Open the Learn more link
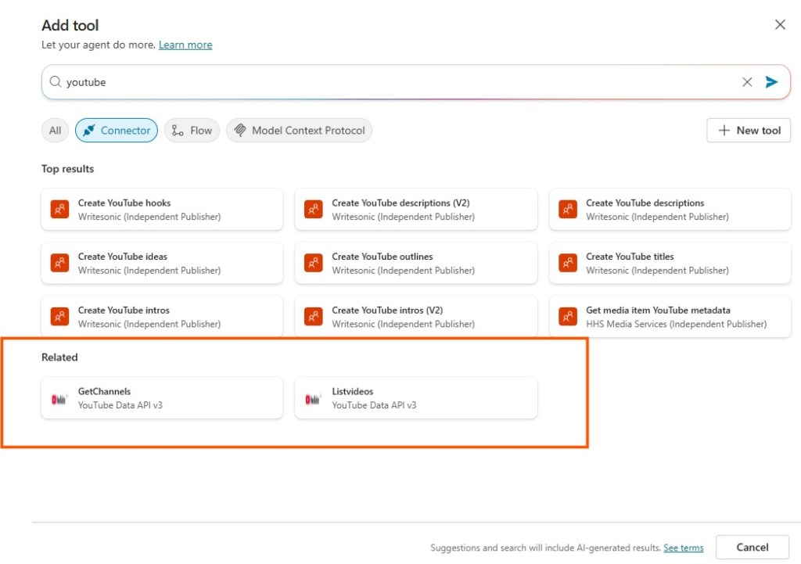801x564 pixels. click(x=185, y=45)
